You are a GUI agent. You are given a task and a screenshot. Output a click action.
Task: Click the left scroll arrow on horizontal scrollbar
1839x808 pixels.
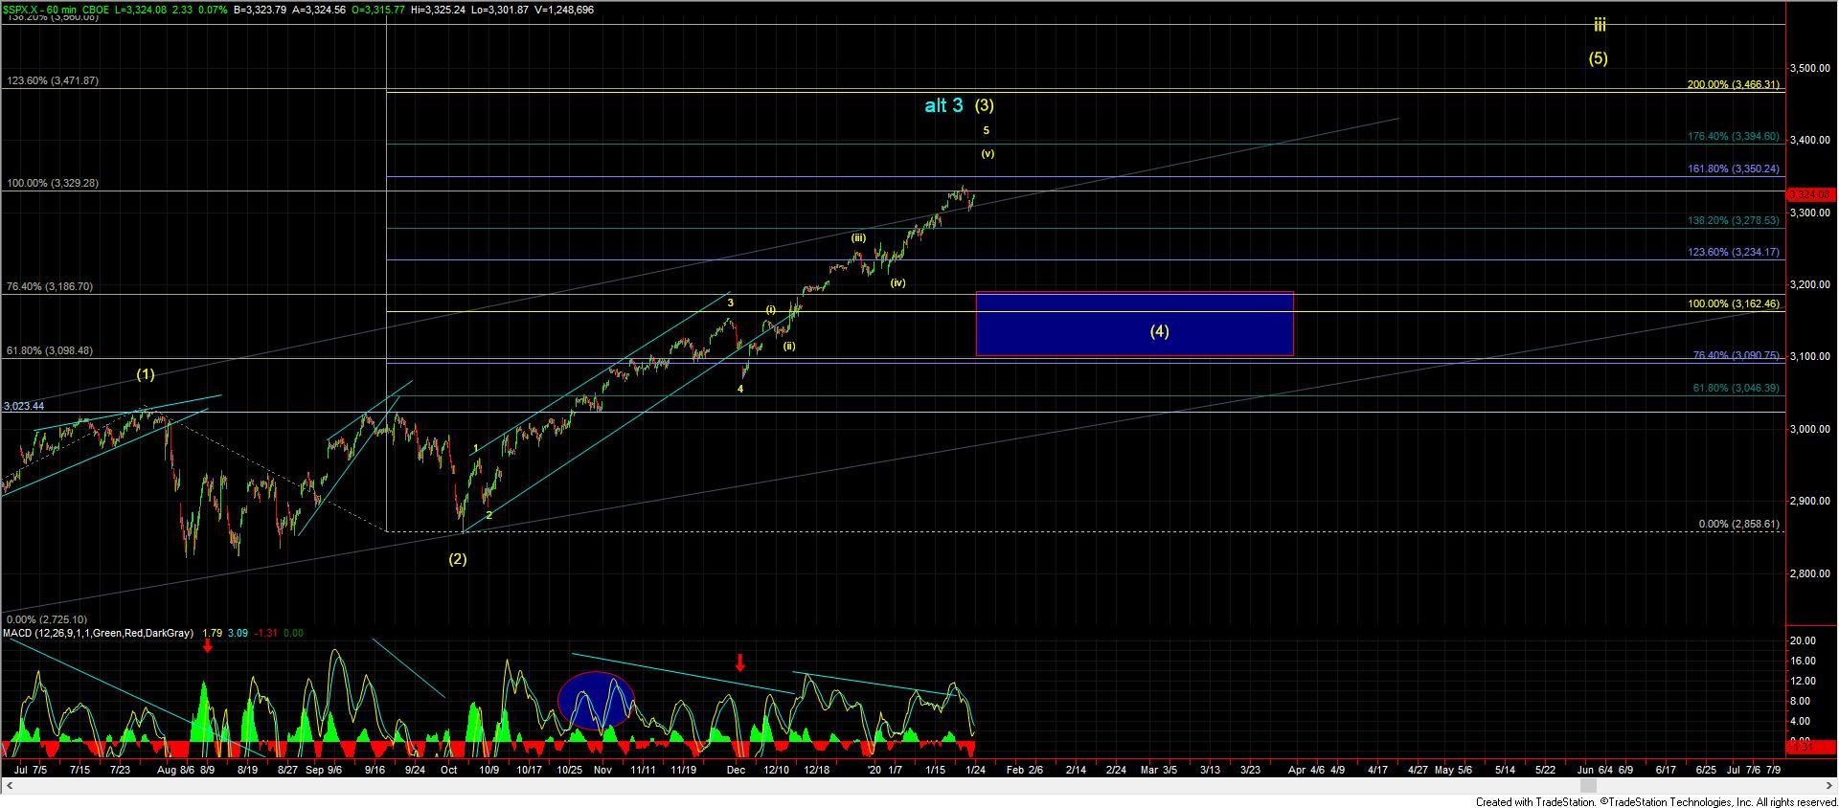[8, 786]
